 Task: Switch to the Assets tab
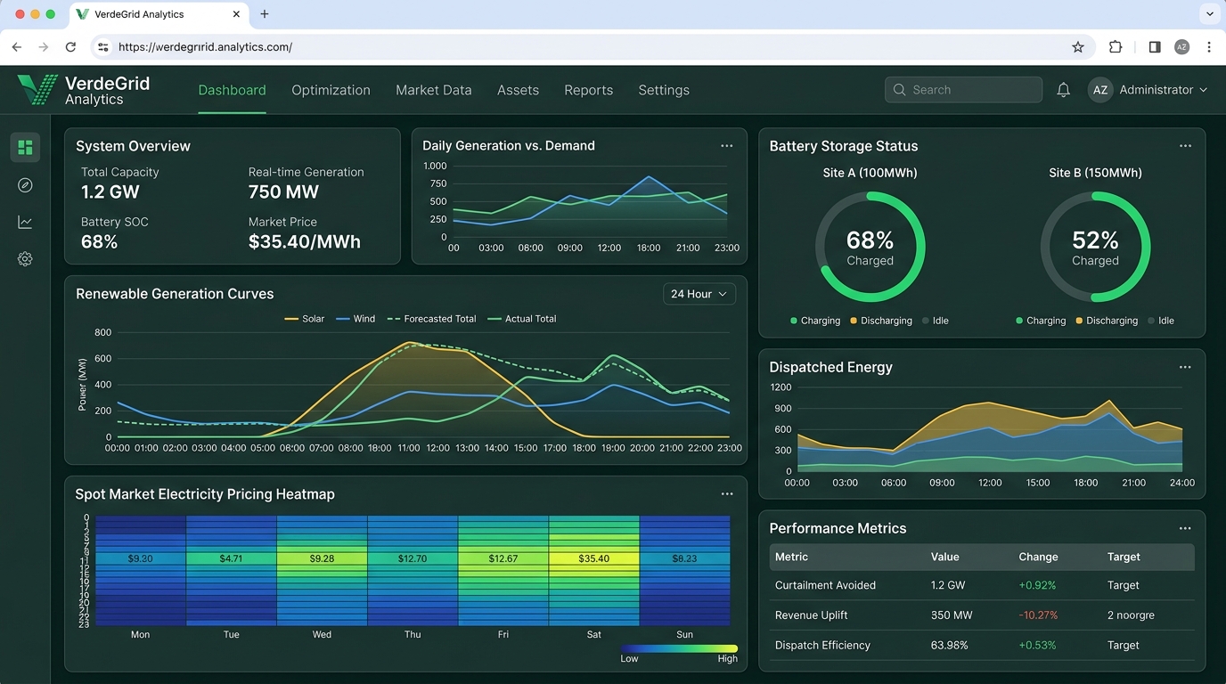click(518, 90)
